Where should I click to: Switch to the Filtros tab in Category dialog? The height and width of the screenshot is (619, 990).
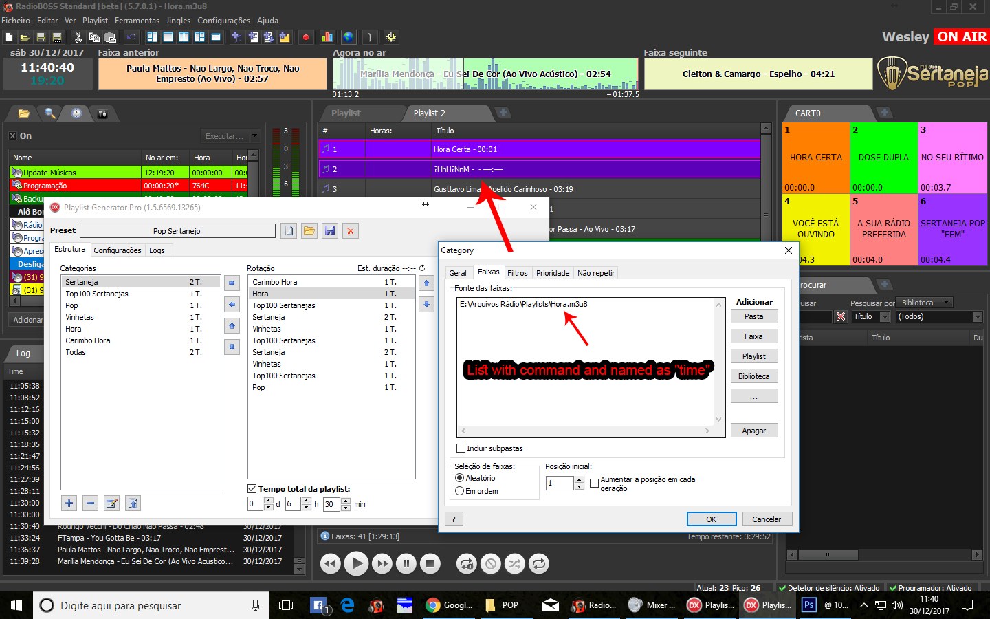coord(518,273)
